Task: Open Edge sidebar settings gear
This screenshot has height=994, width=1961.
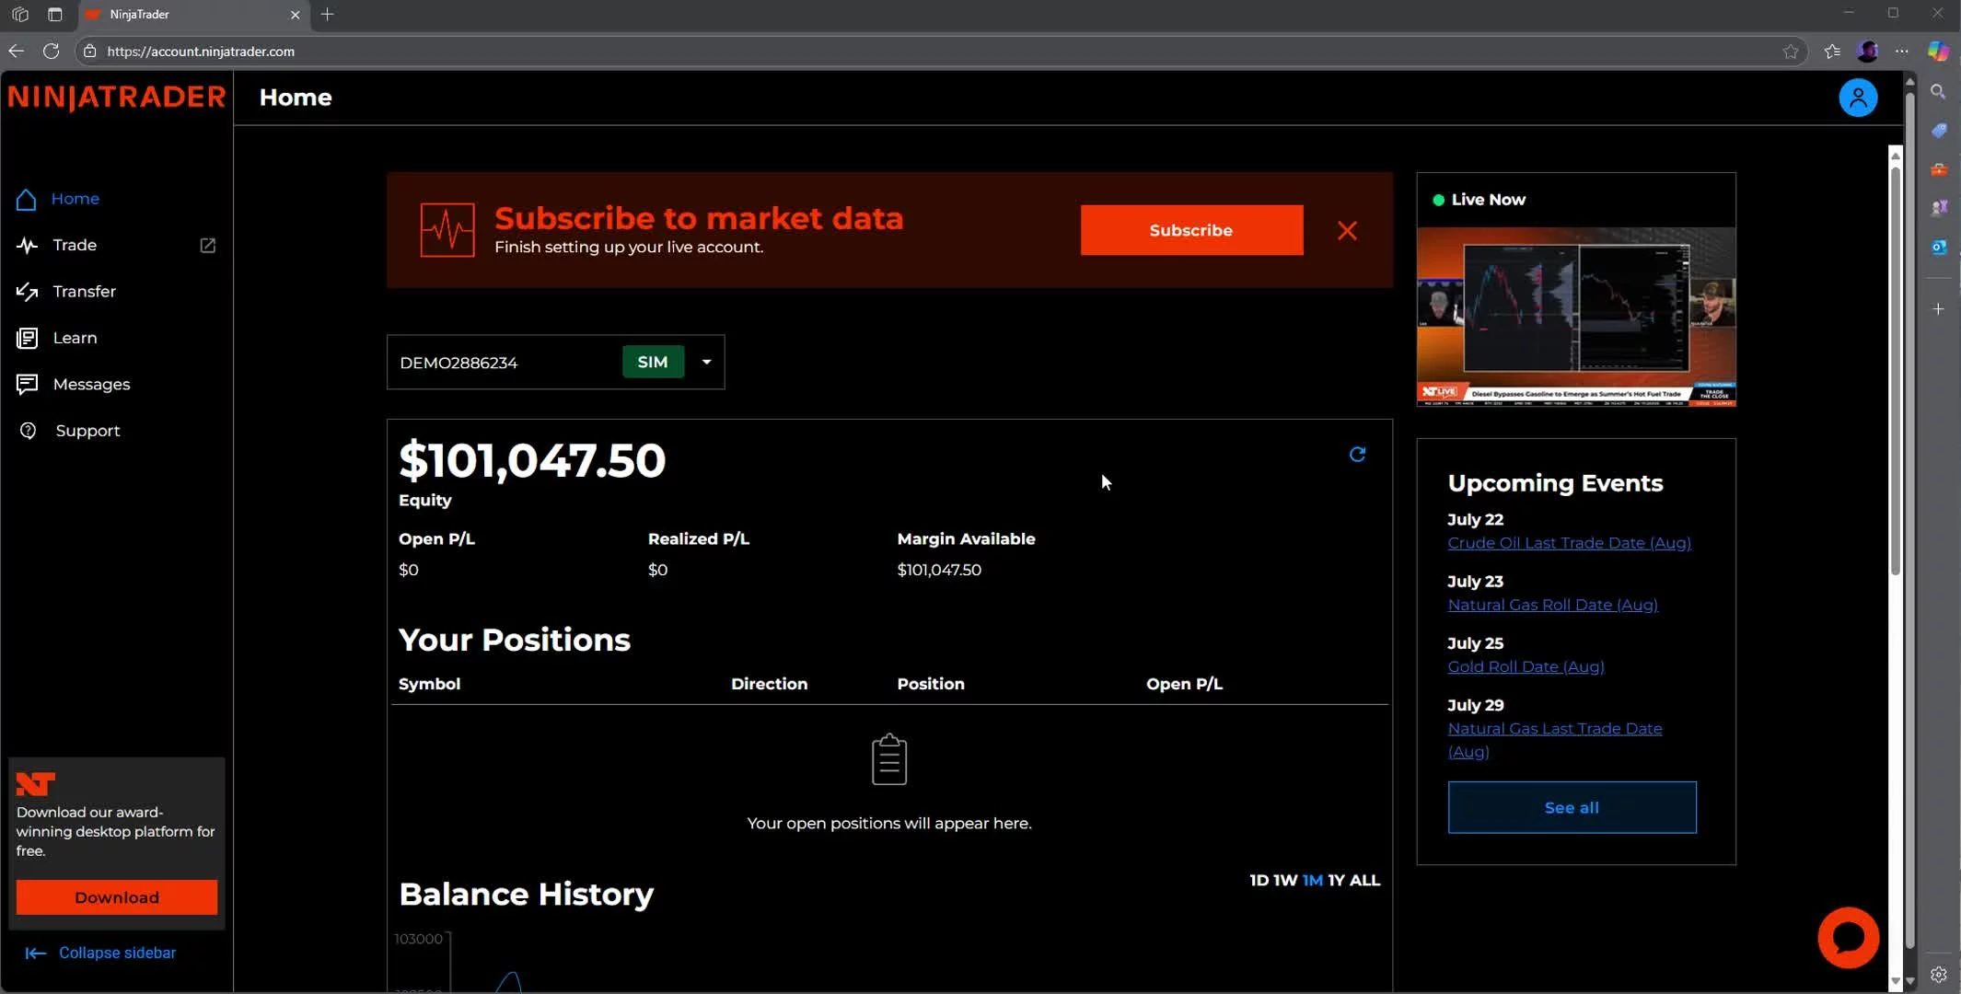Action: (1938, 975)
